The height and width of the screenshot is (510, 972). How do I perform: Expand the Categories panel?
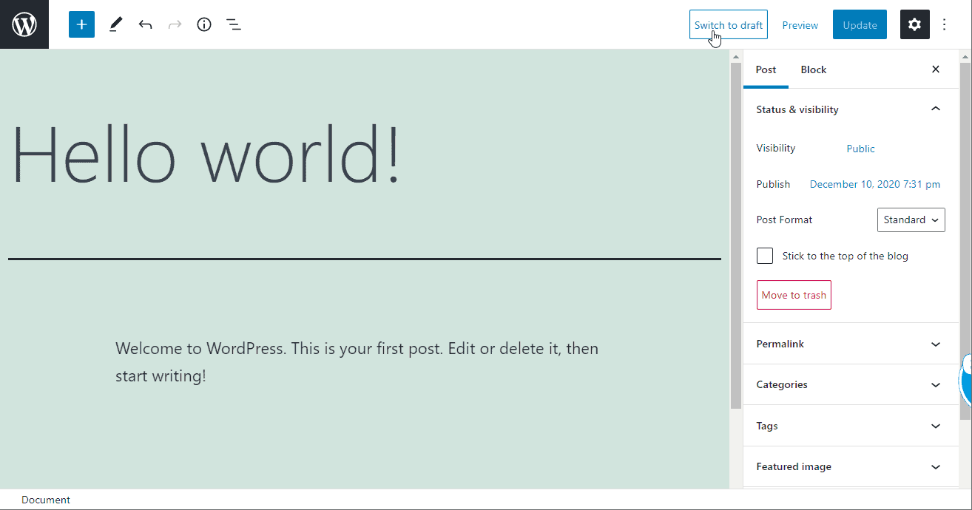[851, 384]
